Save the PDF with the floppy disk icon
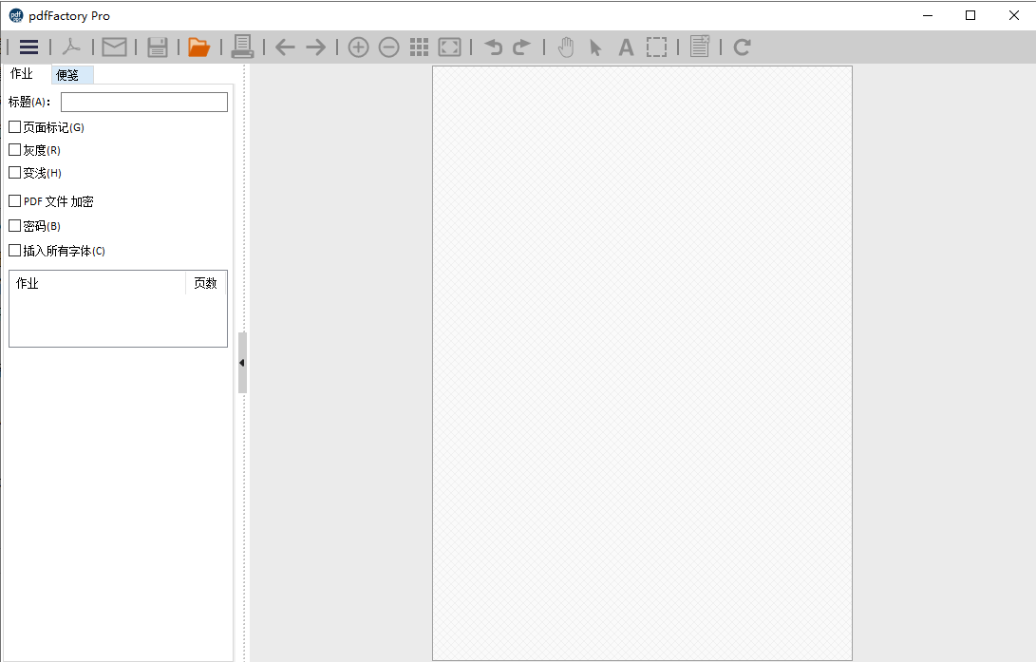1036x662 pixels. coord(158,47)
